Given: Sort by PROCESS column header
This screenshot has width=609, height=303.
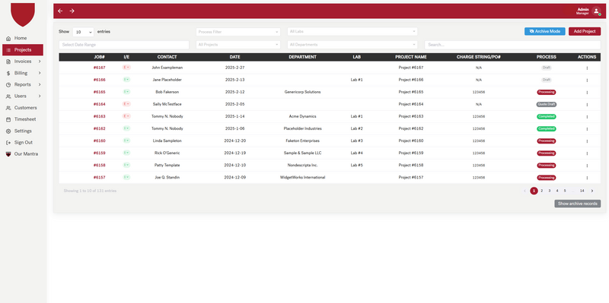Looking at the screenshot, I should click(546, 57).
